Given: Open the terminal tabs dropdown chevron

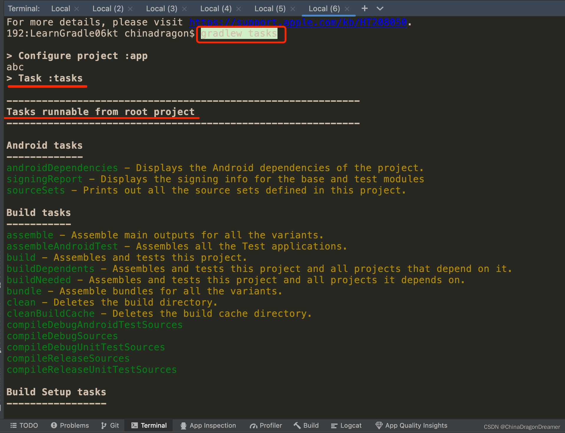Looking at the screenshot, I should click(x=380, y=9).
